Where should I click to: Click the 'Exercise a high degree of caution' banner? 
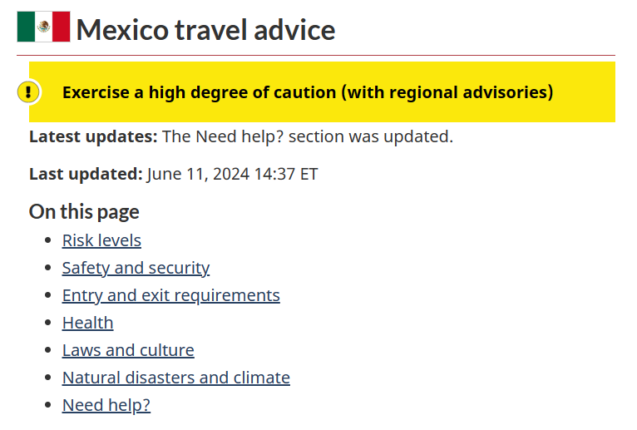[x=322, y=91]
